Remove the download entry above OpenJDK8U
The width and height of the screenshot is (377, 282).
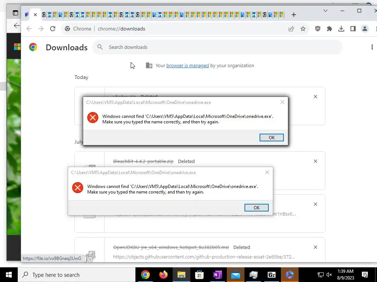(316, 204)
